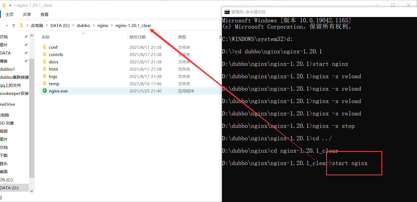This screenshot has height=202, width=417.
Task: Select 桌面 in navigation pane
Action: click(x=4, y=172)
